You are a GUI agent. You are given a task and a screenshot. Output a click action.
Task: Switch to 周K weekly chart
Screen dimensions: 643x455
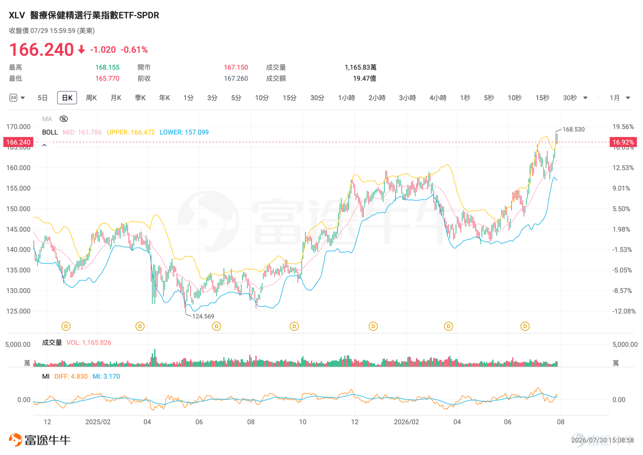(x=92, y=98)
